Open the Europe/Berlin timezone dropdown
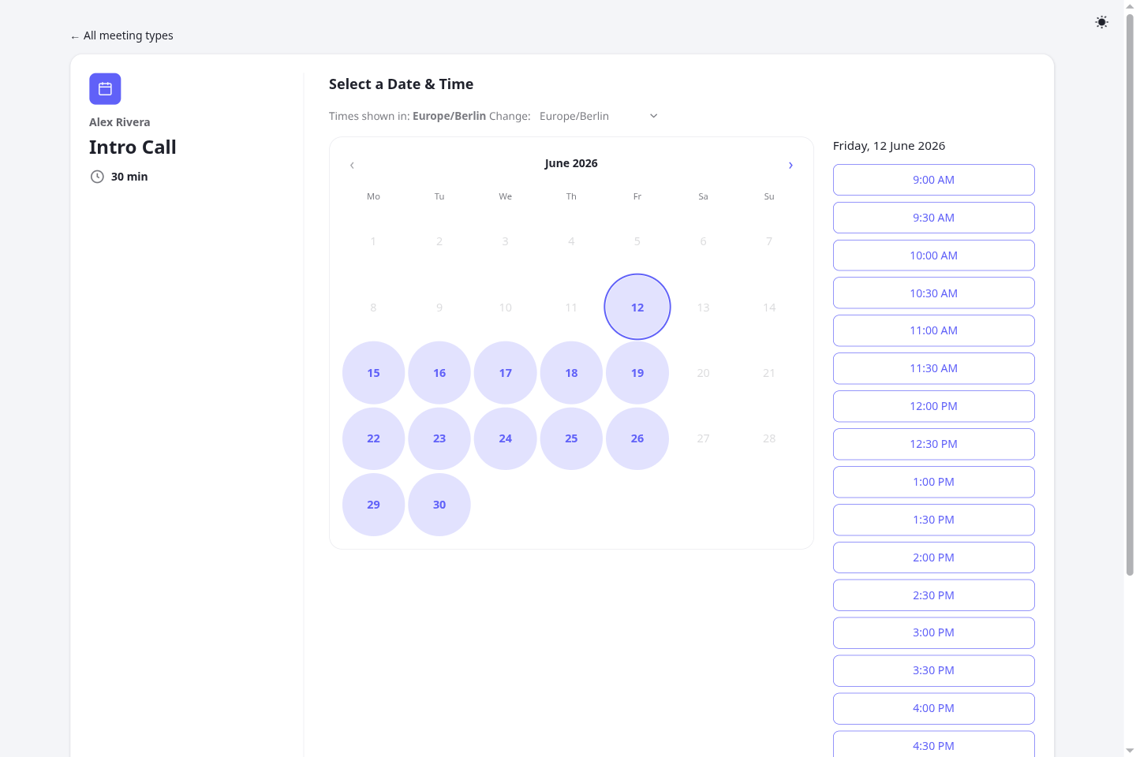 click(x=599, y=116)
